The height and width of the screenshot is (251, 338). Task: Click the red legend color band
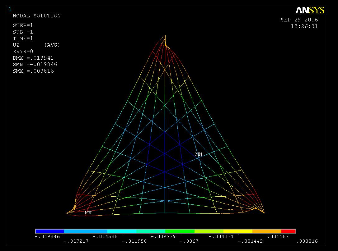point(289,231)
